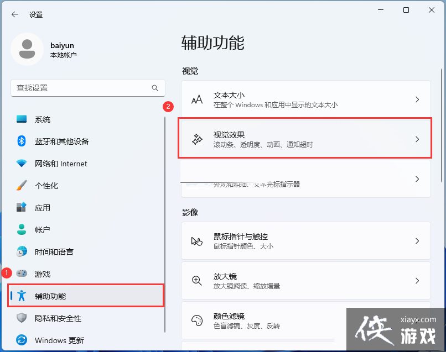Click the 辅助功能 accessibility icon

(21, 296)
